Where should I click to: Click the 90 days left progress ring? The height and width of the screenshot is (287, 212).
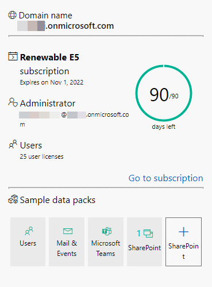coord(164,93)
